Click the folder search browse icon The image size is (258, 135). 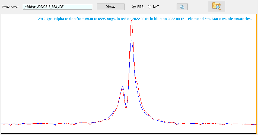coord(216,7)
